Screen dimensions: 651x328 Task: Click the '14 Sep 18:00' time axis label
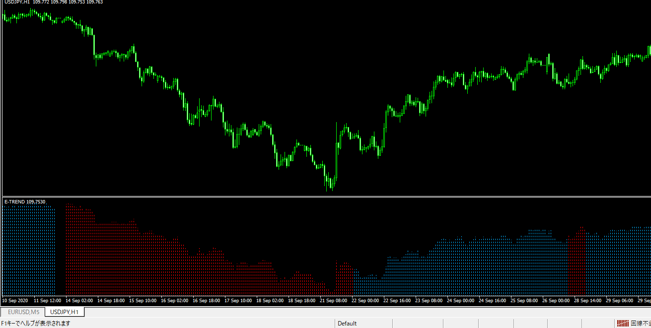pyautogui.click(x=111, y=301)
